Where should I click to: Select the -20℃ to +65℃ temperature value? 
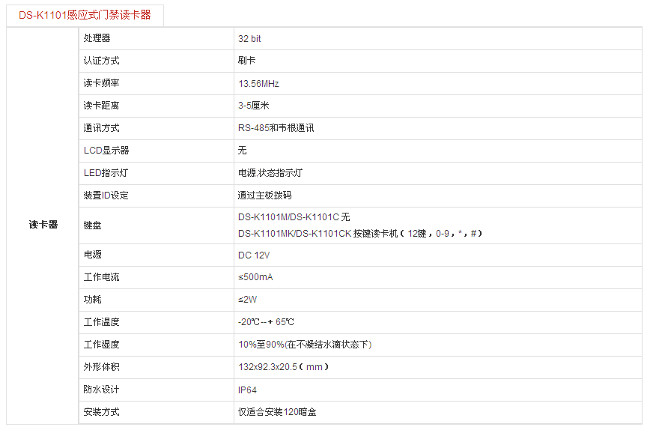(x=266, y=322)
